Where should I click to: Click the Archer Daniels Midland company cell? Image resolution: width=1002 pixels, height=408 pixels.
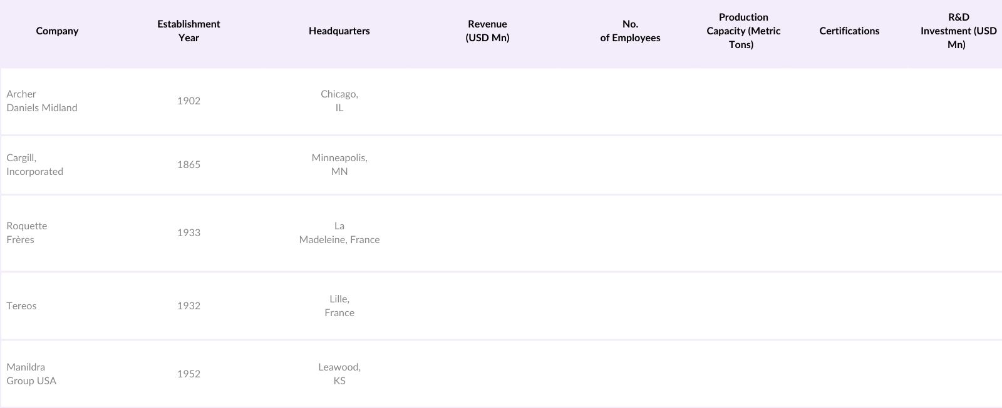(42, 101)
